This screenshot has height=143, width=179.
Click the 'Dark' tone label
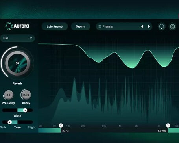pyautogui.click(x=3, y=127)
